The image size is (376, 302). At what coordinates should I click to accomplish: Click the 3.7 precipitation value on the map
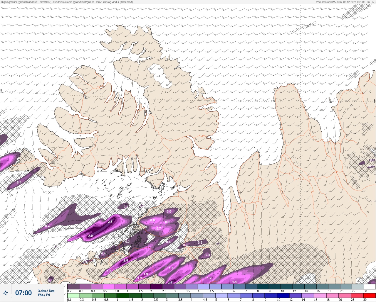coord(170,283)
